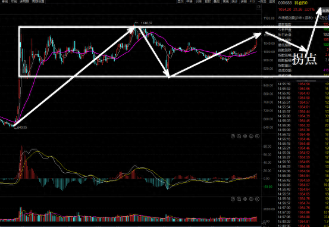Switch to the 多周期 multi-period tab

24,1
